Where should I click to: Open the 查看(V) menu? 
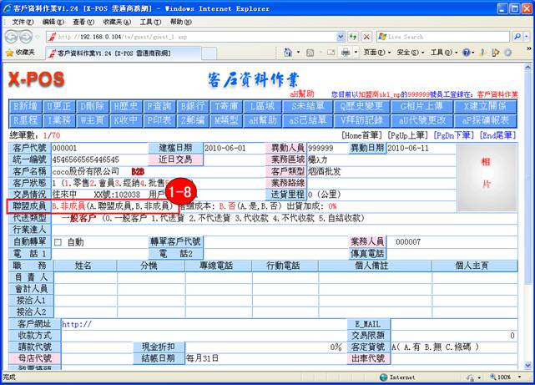tap(83, 21)
